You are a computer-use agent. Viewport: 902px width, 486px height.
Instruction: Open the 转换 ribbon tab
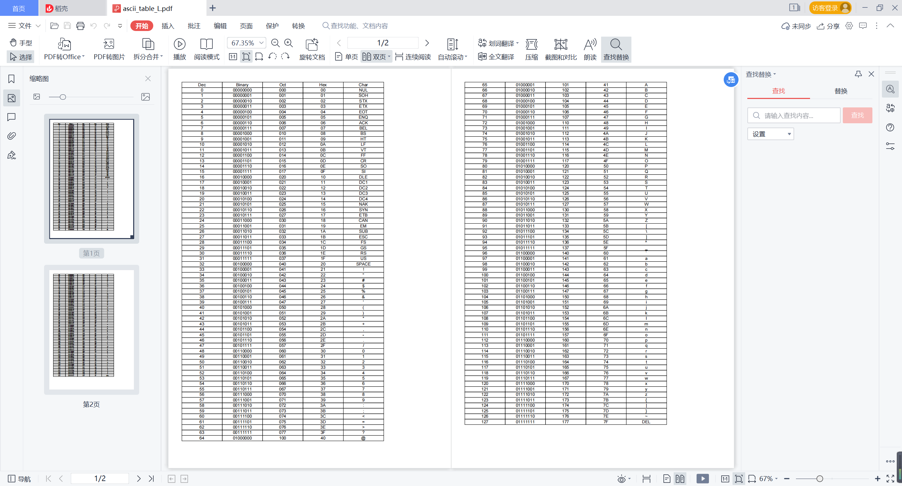coord(298,25)
